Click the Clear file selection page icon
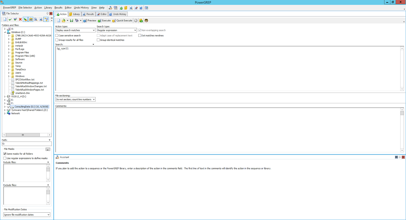This screenshot has width=406, height=220. 5,19
